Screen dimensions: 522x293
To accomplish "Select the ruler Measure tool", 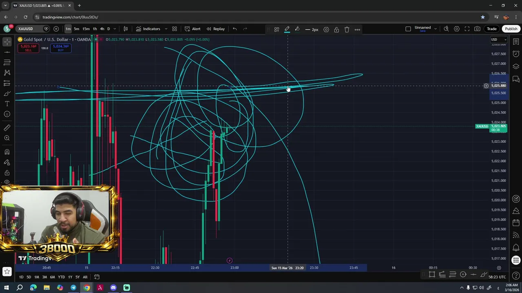I will tap(7, 128).
